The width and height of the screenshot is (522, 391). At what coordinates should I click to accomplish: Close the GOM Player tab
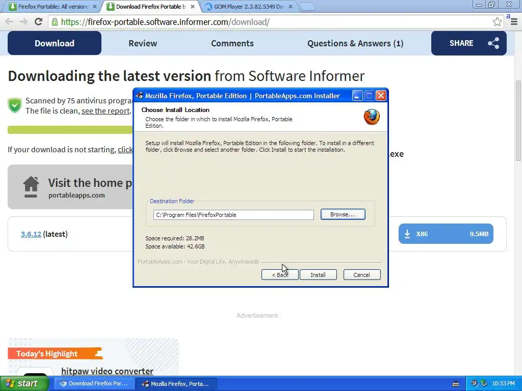tap(290, 7)
